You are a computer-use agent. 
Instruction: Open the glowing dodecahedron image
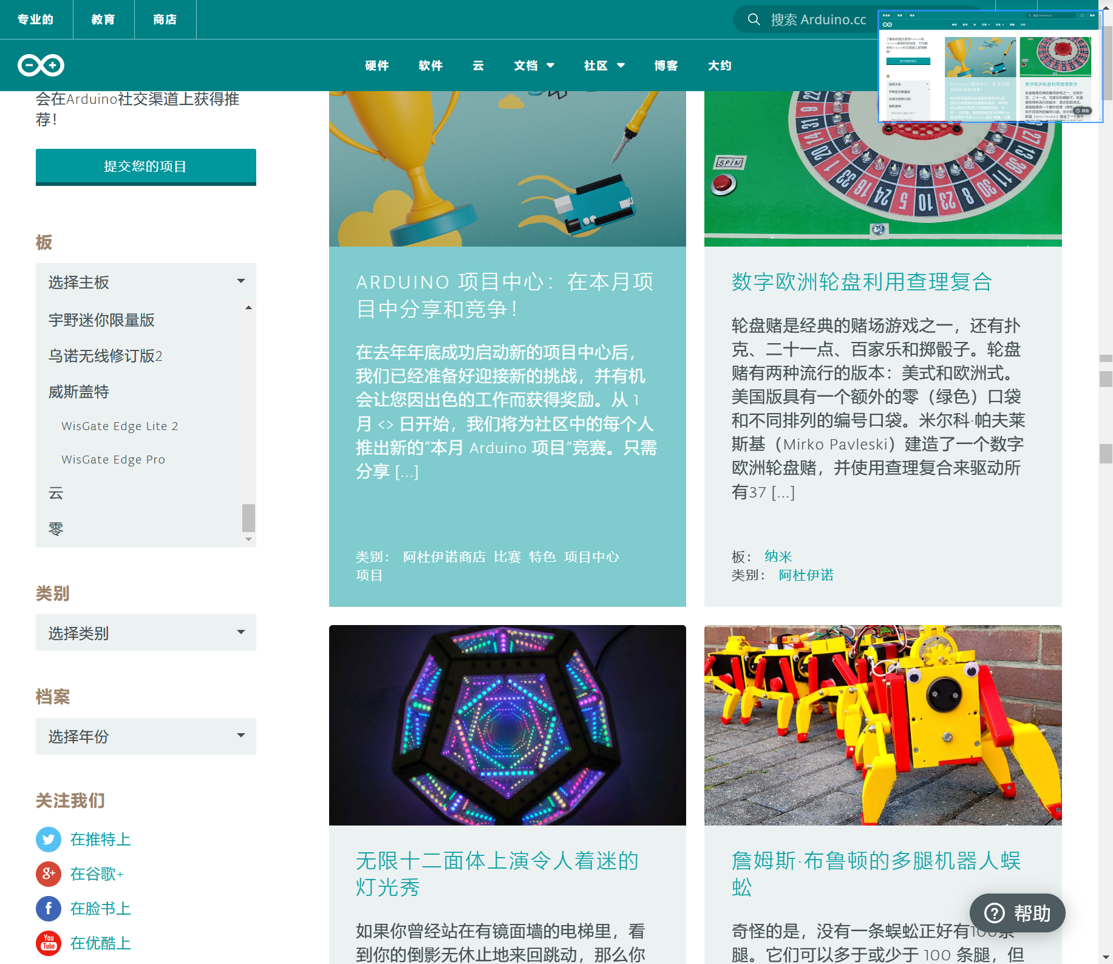coord(508,725)
